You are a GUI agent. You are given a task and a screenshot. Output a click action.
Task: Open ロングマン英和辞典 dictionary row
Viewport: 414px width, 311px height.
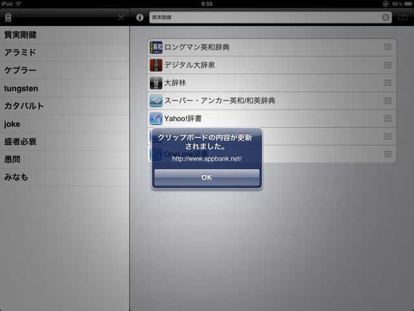[272, 47]
